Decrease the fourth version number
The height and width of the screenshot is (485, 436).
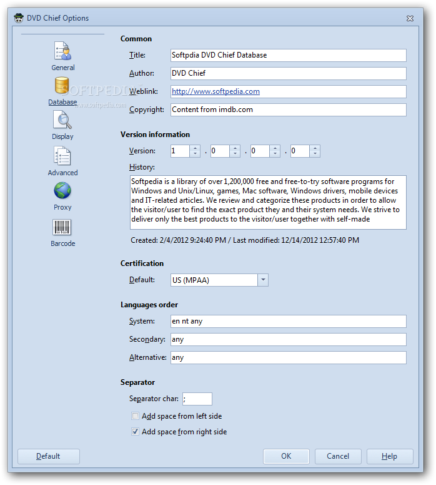coord(315,154)
